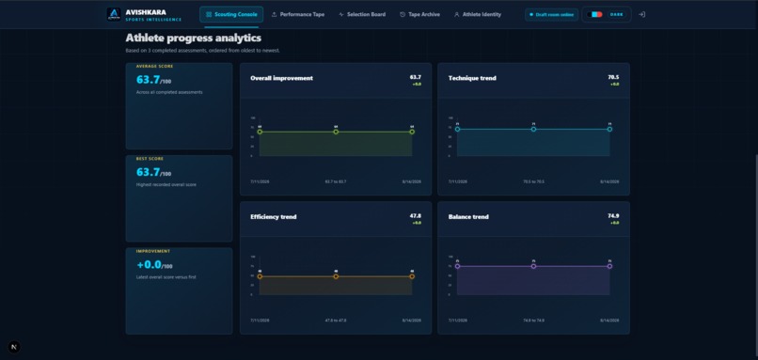Viewport: 758px width, 360px height.
Task: Click 7/11/2026 date under Balance trend chart
Action: 457,321
